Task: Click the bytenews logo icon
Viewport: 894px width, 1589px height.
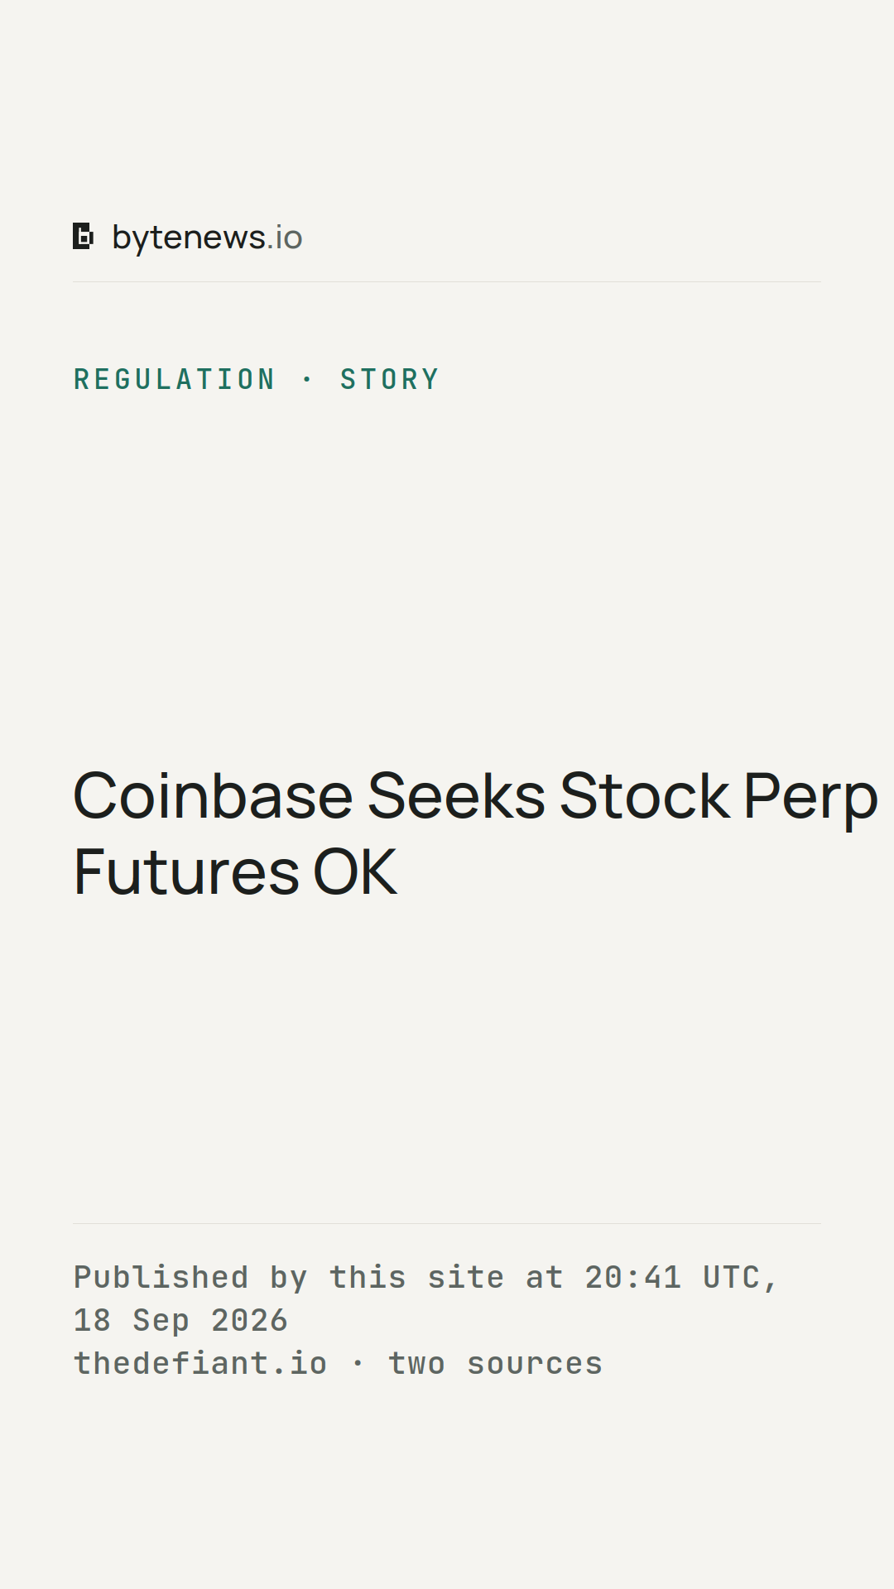Action: tap(83, 237)
